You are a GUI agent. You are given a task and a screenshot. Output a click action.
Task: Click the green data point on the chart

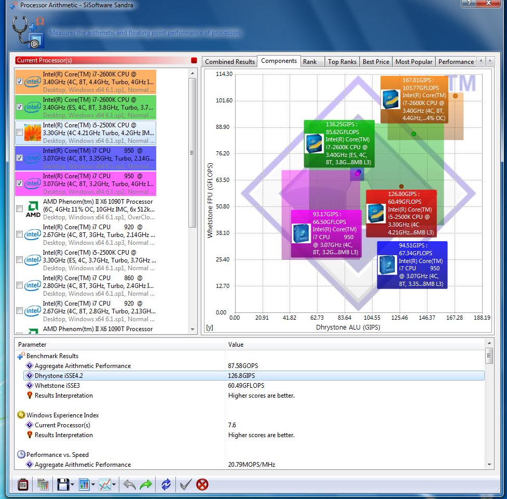pyautogui.click(x=414, y=134)
